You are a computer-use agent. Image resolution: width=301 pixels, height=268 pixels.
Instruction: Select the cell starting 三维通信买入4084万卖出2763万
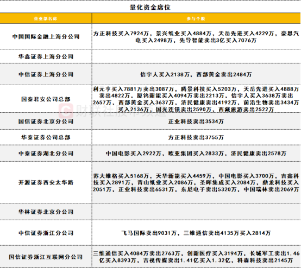(x=196, y=257)
